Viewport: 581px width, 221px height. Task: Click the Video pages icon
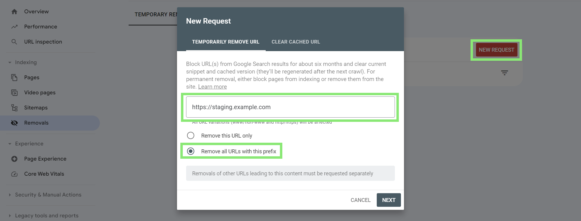coord(14,93)
